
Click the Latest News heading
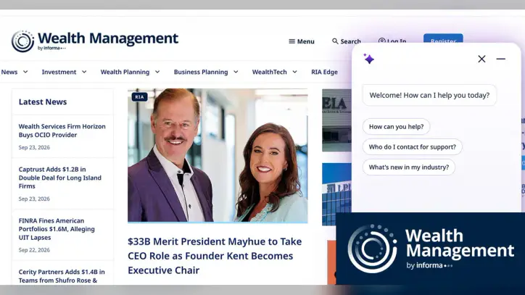pos(43,101)
